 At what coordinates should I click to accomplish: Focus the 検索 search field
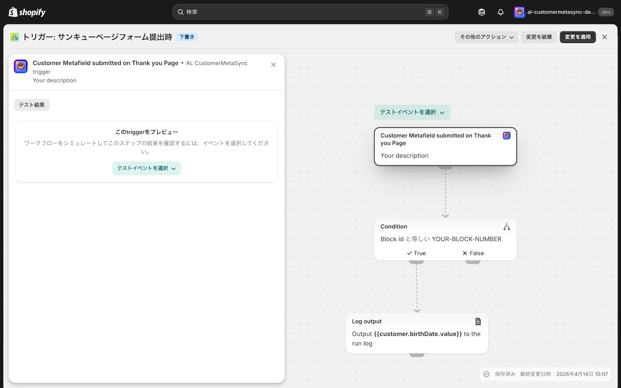coord(310,12)
